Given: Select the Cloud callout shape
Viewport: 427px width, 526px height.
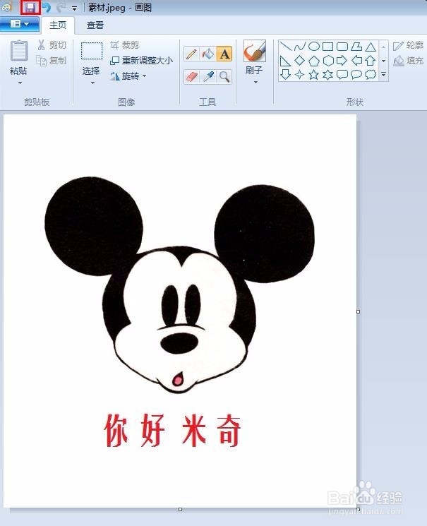Looking at the screenshot, I should [371, 74].
